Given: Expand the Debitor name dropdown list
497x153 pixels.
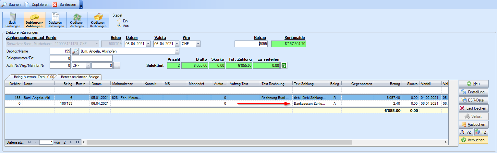Looking at the screenshot, I should (x=177, y=51).
